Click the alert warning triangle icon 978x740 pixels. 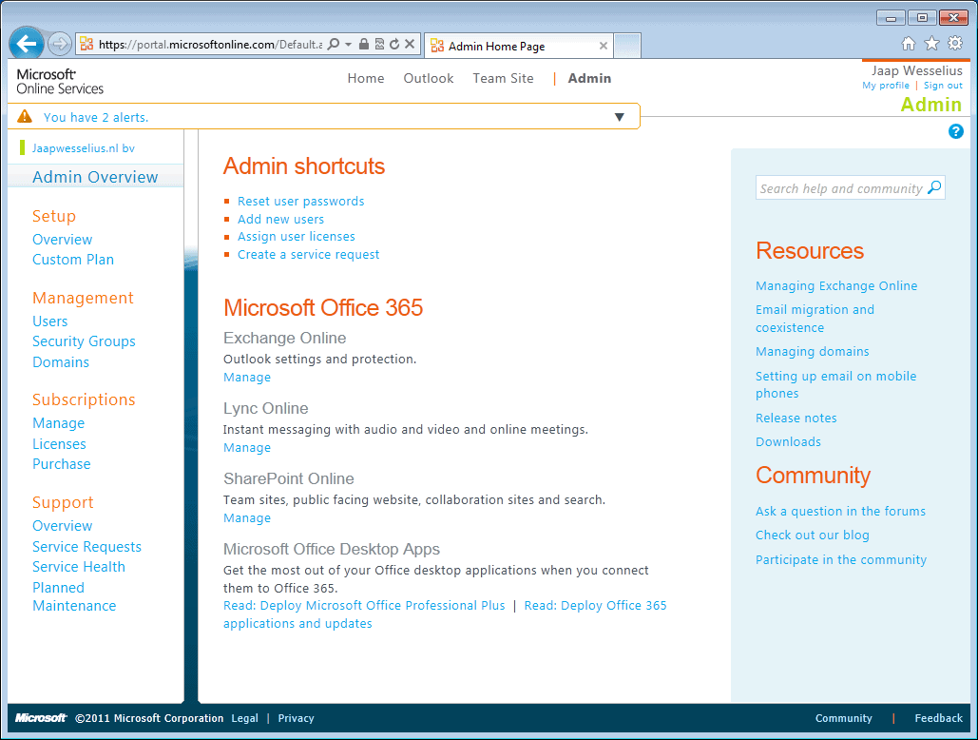[x=25, y=116]
